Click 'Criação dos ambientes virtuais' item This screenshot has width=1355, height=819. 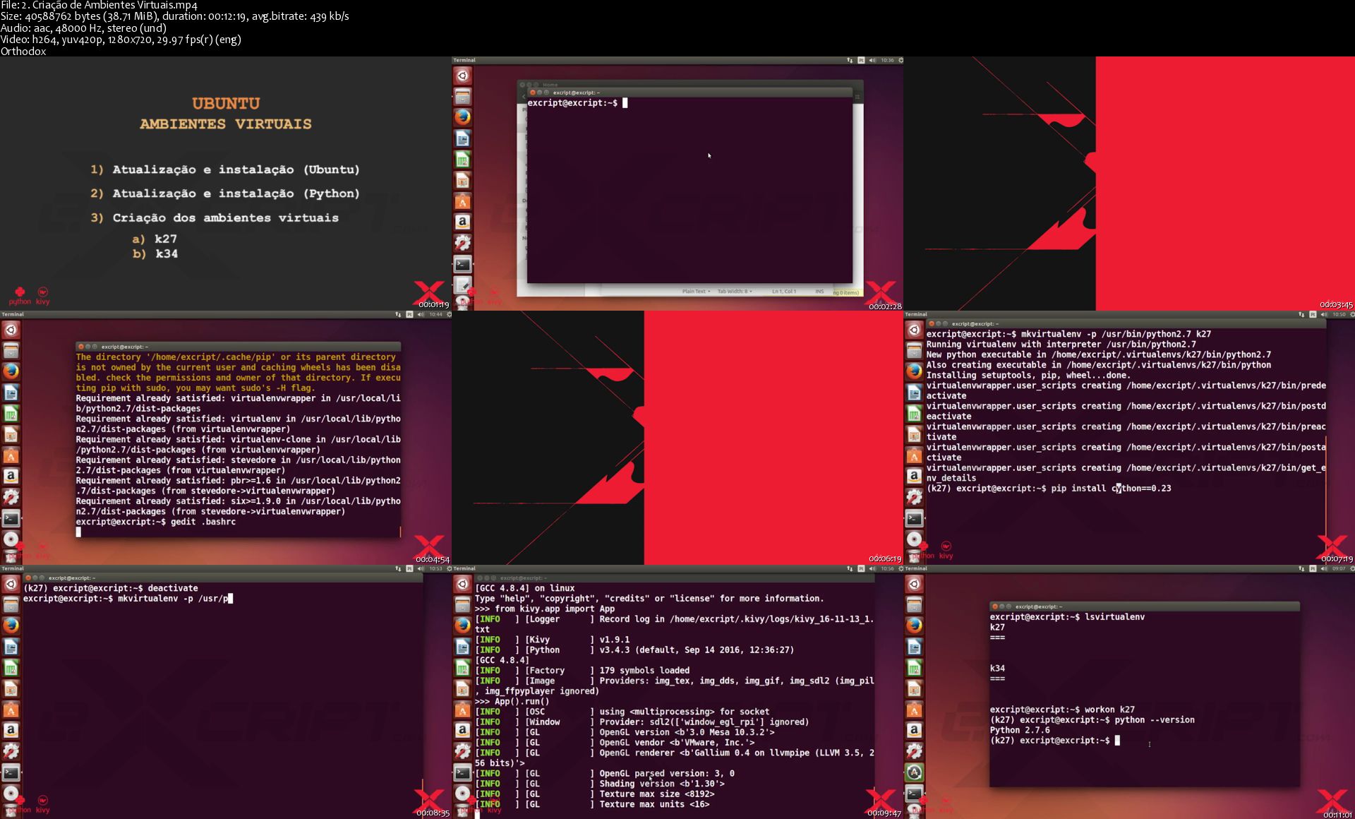226,217
